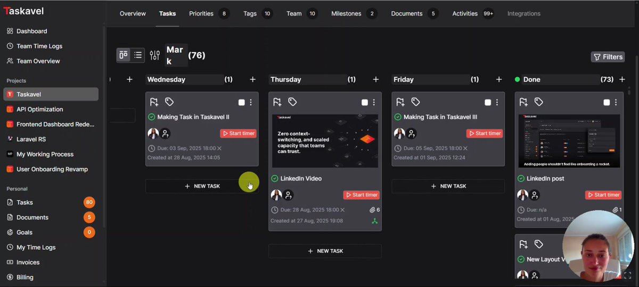Image resolution: width=639 pixels, height=287 pixels.
Task: Clear due date of Making Task in Taskavel II
Action: tap(219, 149)
